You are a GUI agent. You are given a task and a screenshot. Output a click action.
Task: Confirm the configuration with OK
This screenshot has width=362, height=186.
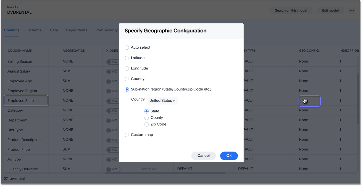pyautogui.click(x=229, y=156)
